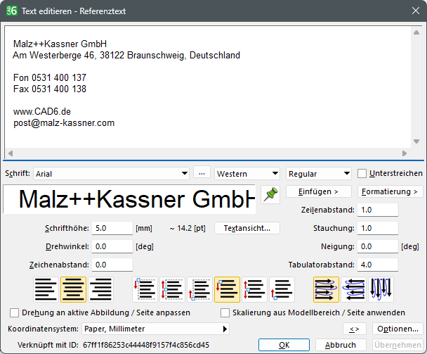This screenshot has width=427, height=354.
Task: Select left text alignment icon
Action: click(46, 289)
